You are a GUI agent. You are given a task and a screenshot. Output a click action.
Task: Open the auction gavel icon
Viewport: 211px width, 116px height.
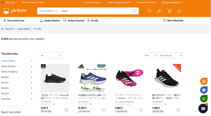(x=159, y=11)
